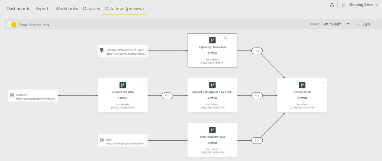Click the services.groupkt.com URL text
The height and width of the screenshot is (161, 382).
pos(126,144)
